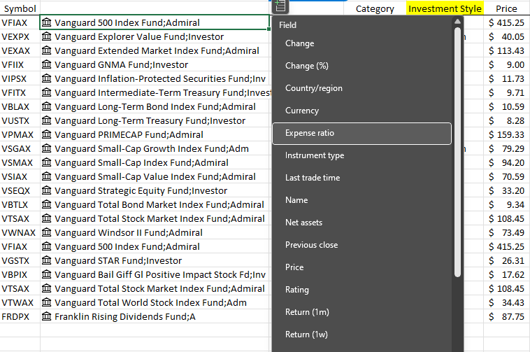The image size is (530, 352).
Task: Select the Category column header
Action: [375, 8]
